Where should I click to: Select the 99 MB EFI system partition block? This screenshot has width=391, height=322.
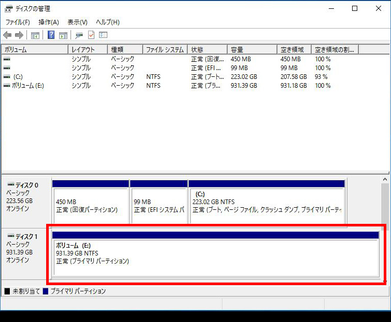159,202
